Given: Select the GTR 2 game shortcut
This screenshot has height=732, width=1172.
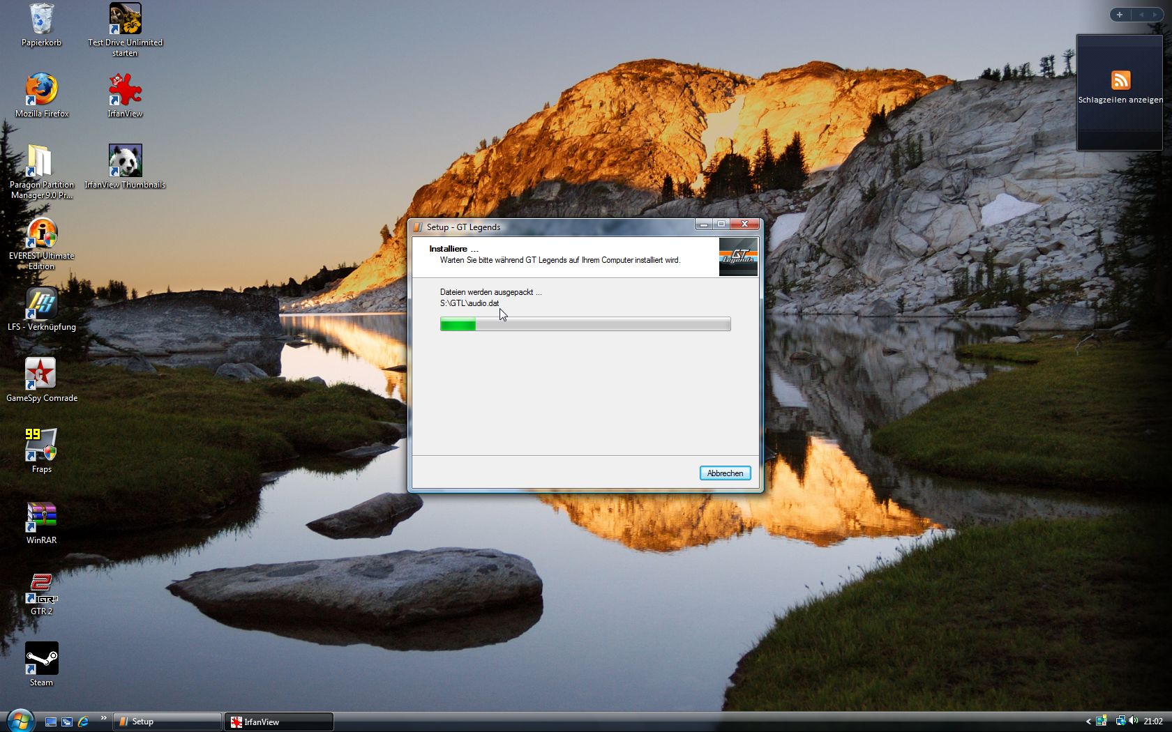Looking at the screenshot, I should coord(41,594).
